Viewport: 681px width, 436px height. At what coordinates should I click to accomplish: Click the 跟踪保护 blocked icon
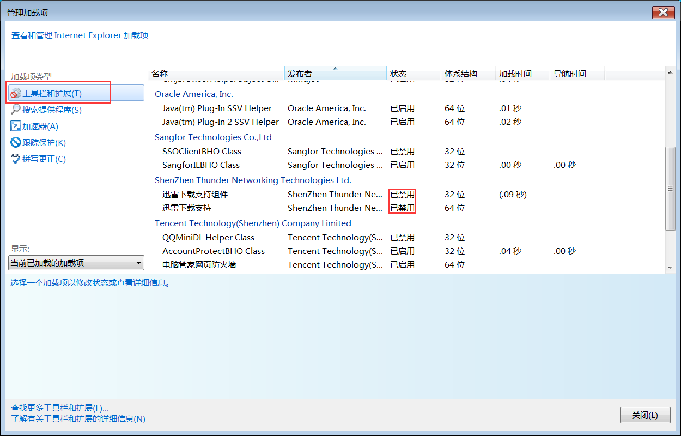click(x=16, y=142)
